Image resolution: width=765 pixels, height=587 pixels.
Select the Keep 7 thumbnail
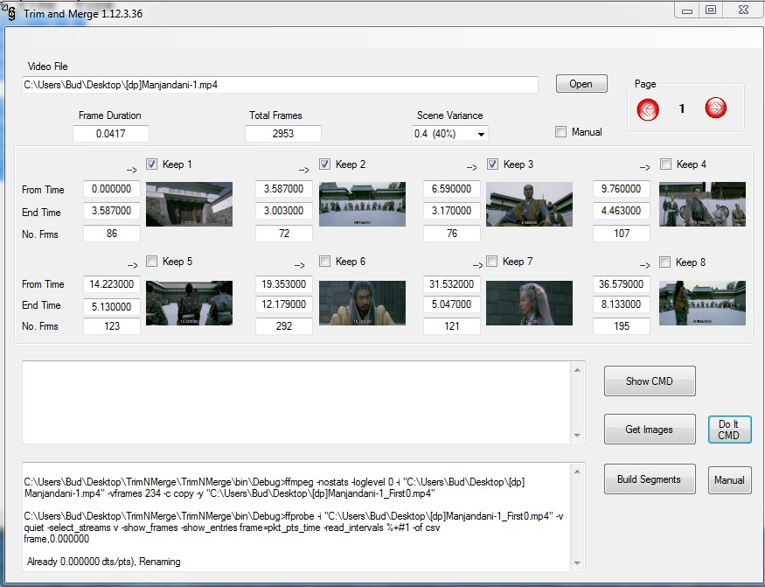coord(529,303)
